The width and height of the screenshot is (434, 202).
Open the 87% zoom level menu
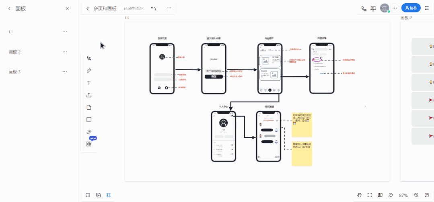pyautogui.click(x=403, y=195)
